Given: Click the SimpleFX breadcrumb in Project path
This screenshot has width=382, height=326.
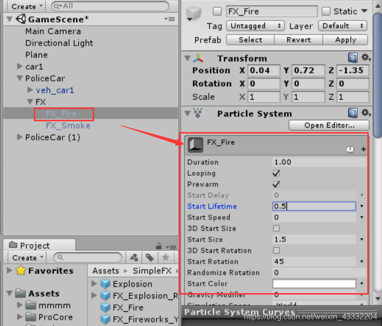Looking at the screenshot, I should click(x=152, y=271).
